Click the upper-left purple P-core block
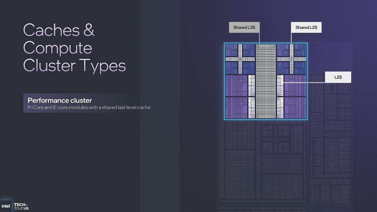This screenshot has height=212, width=377. tap(237, 85)
